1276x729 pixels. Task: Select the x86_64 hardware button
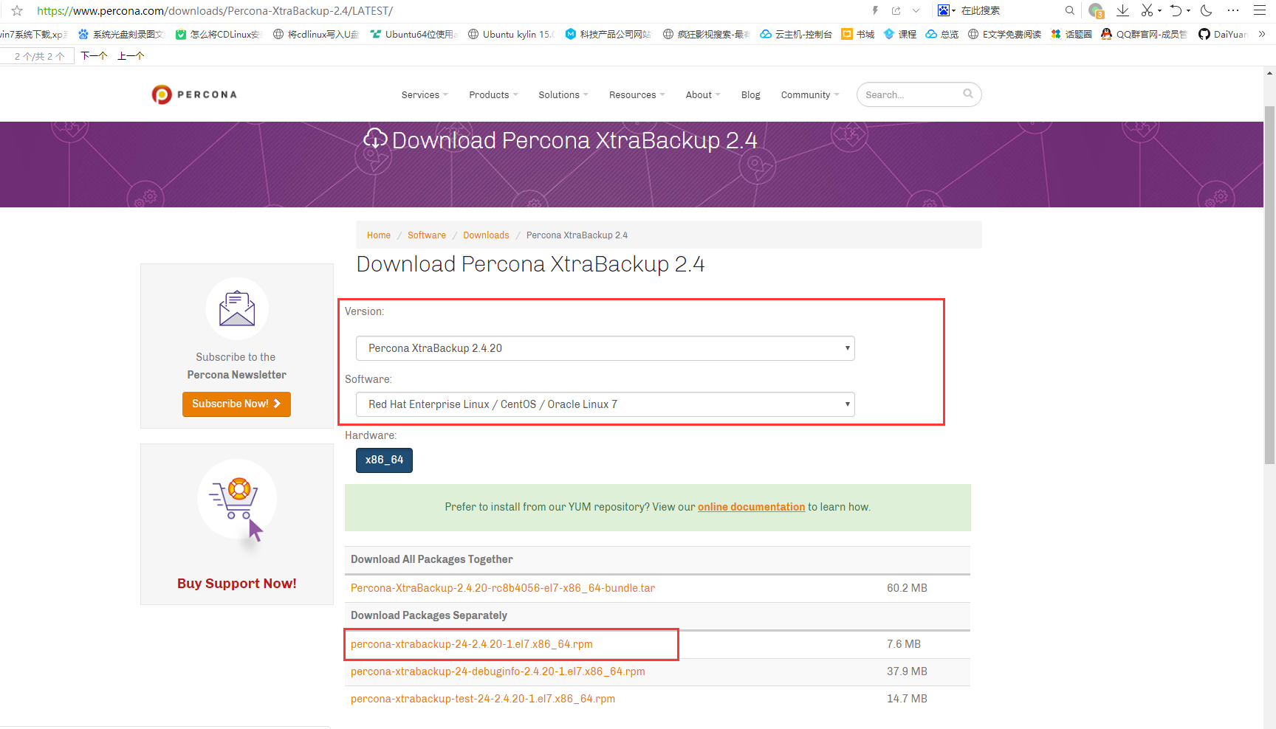coord(384,460)
